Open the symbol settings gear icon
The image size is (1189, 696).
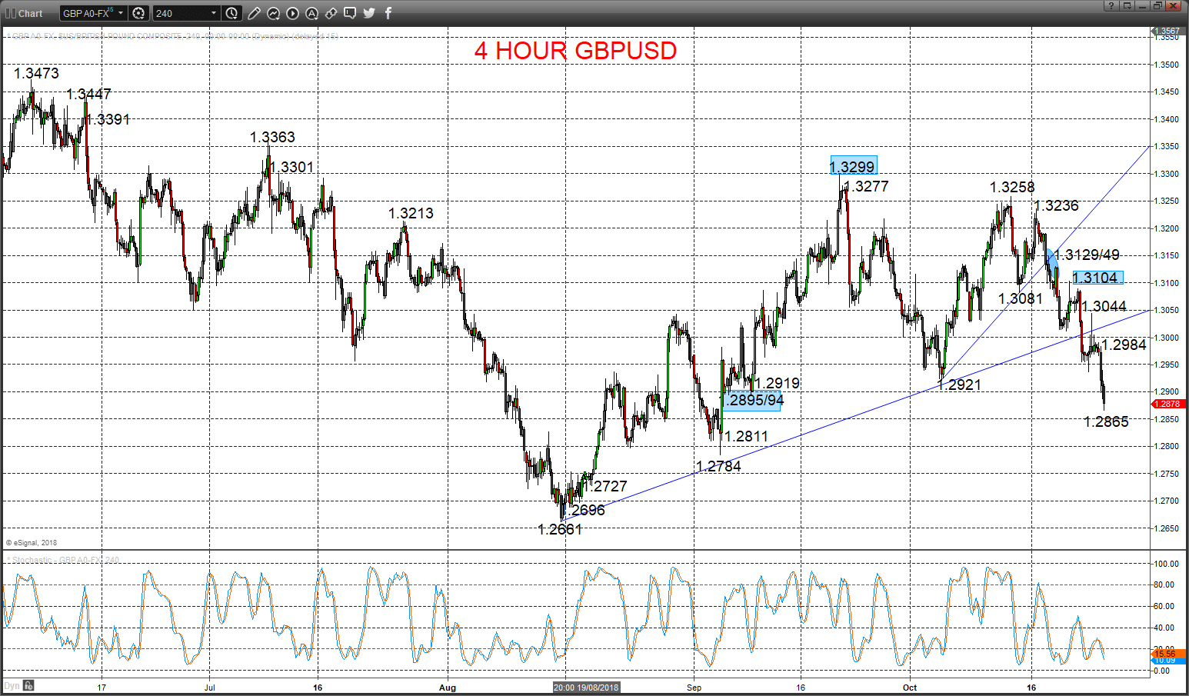coord(138,13)
